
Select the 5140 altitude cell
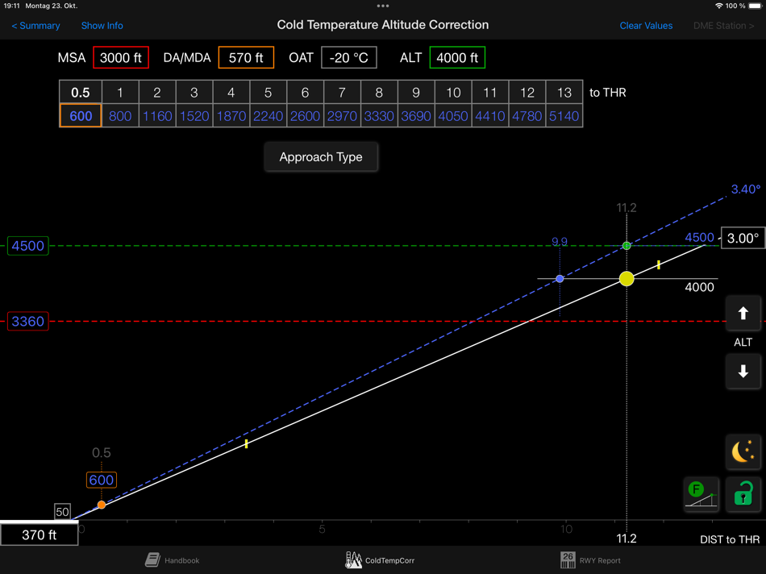pyautogui.click(x=564, y=116)
